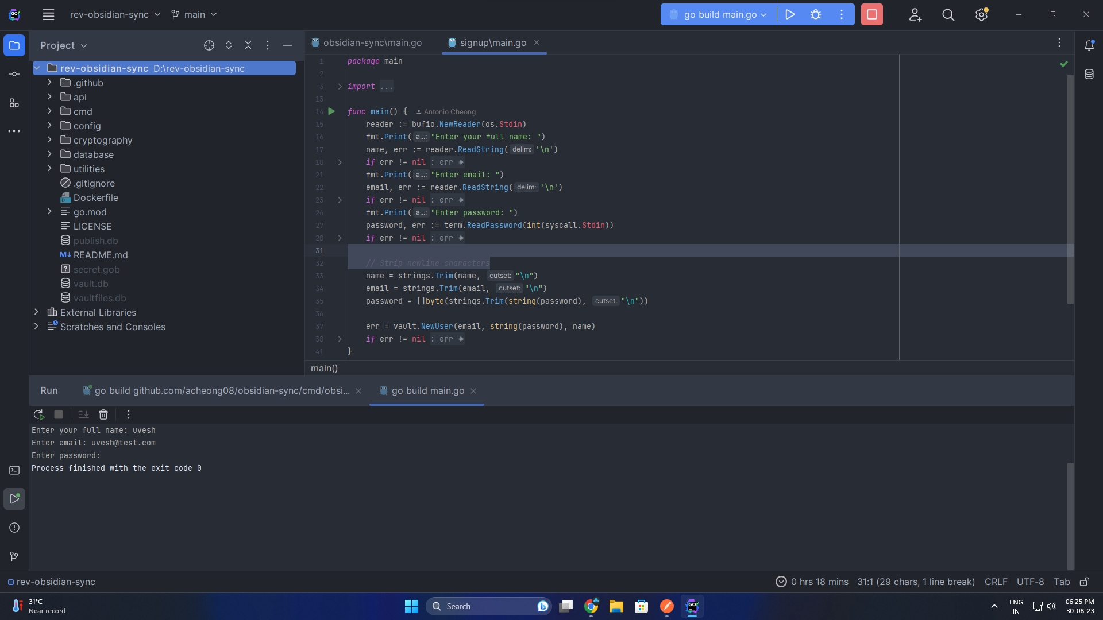Select opened file in Project view
The image size is (1103, 620).
209,45
